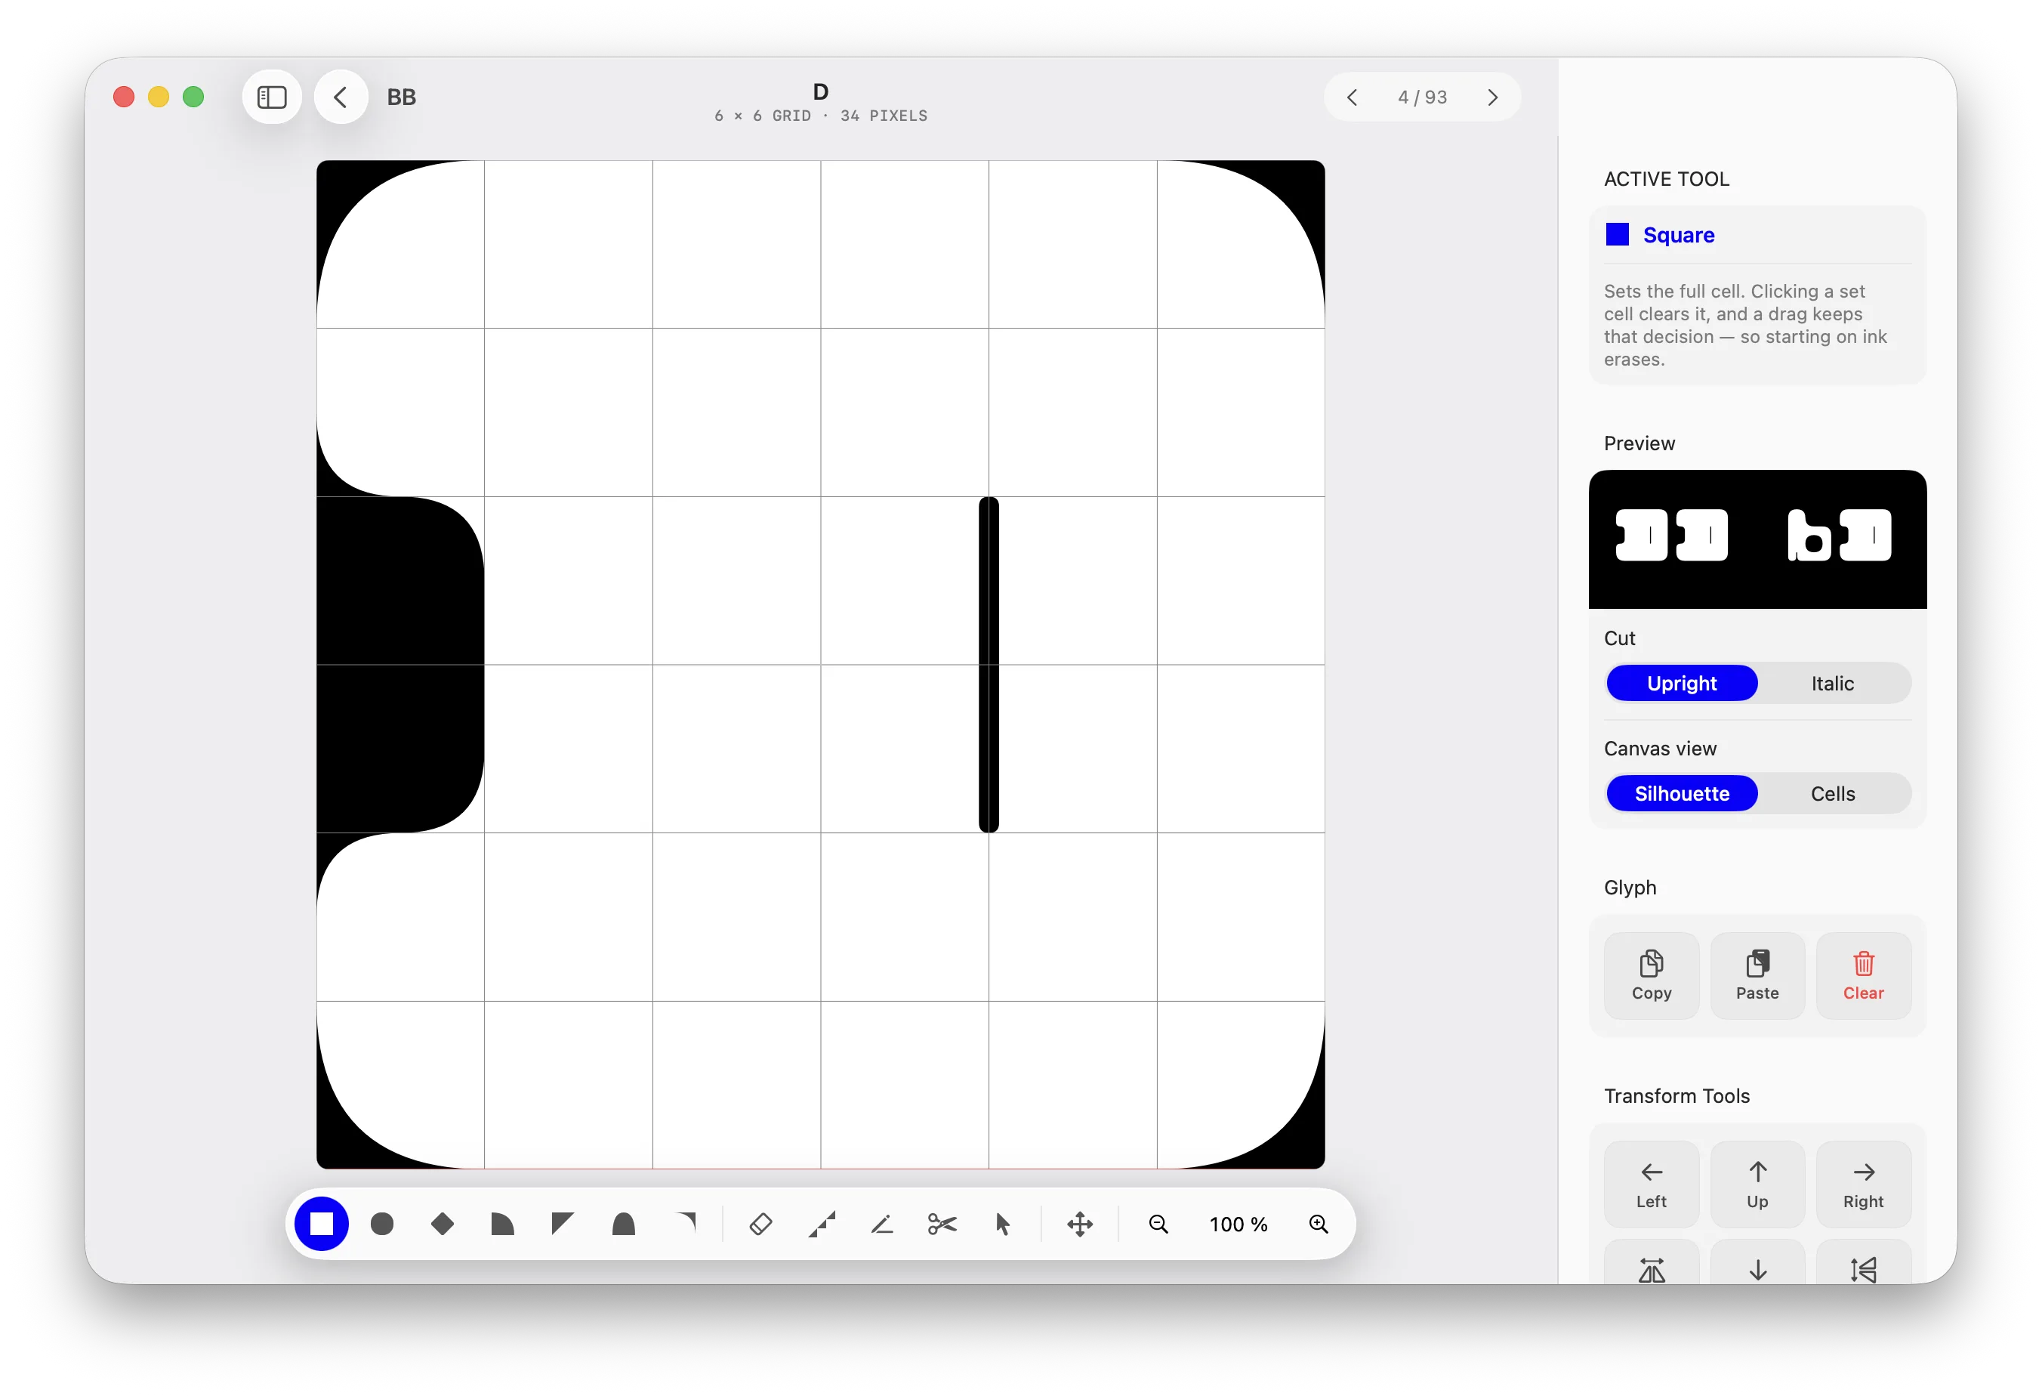Click the black notch on canvas left edge
This screenshot has width=2042, height=1396.
401,665
